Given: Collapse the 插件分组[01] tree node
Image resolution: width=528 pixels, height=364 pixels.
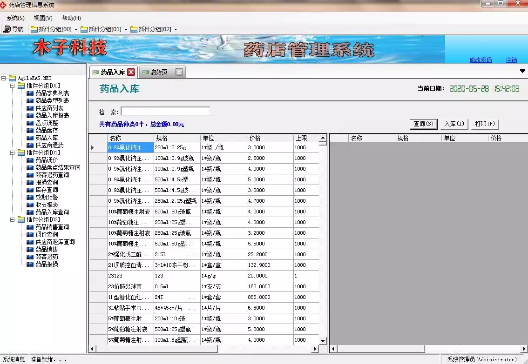Looking at the screenshot, I should (x=13, y=152).
